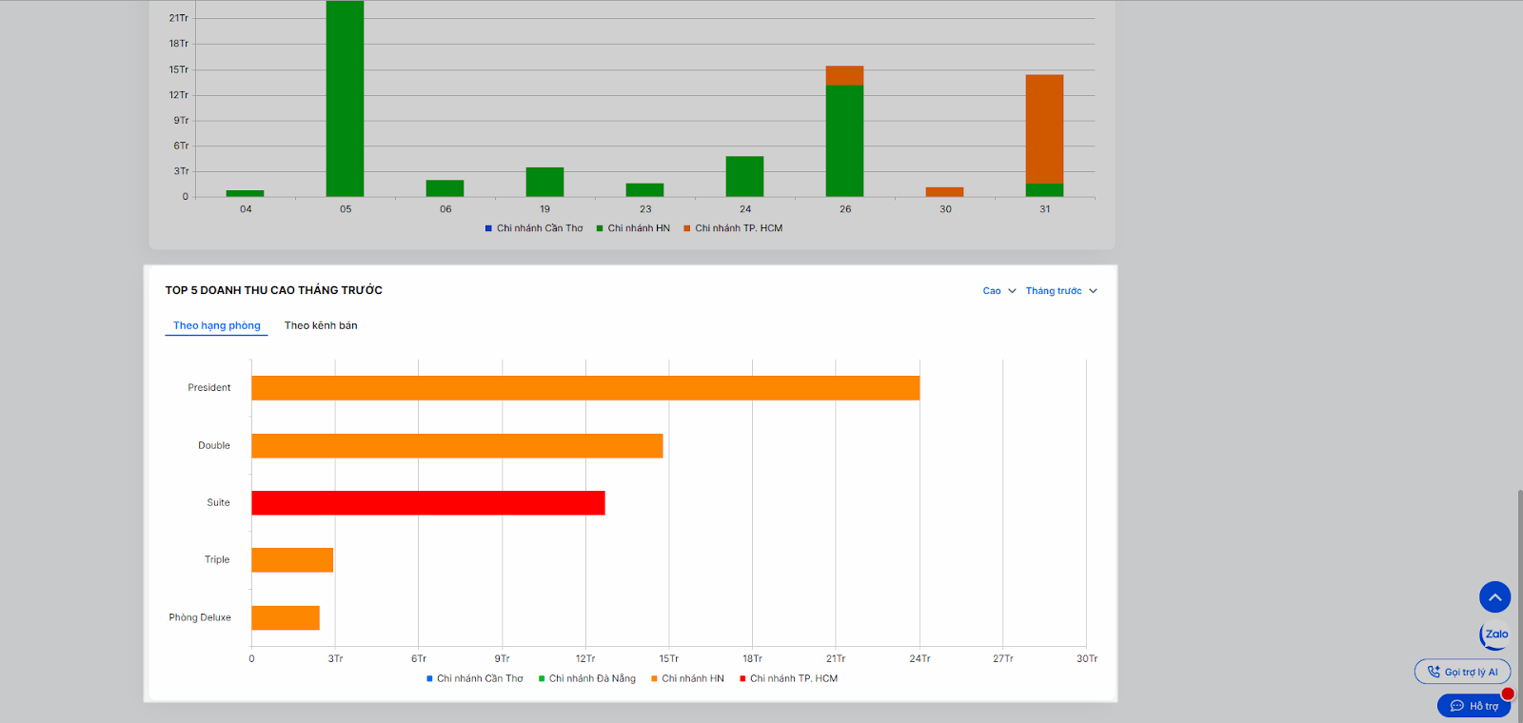
Task: Click the green column for day 24
Action: click(744, 176)
